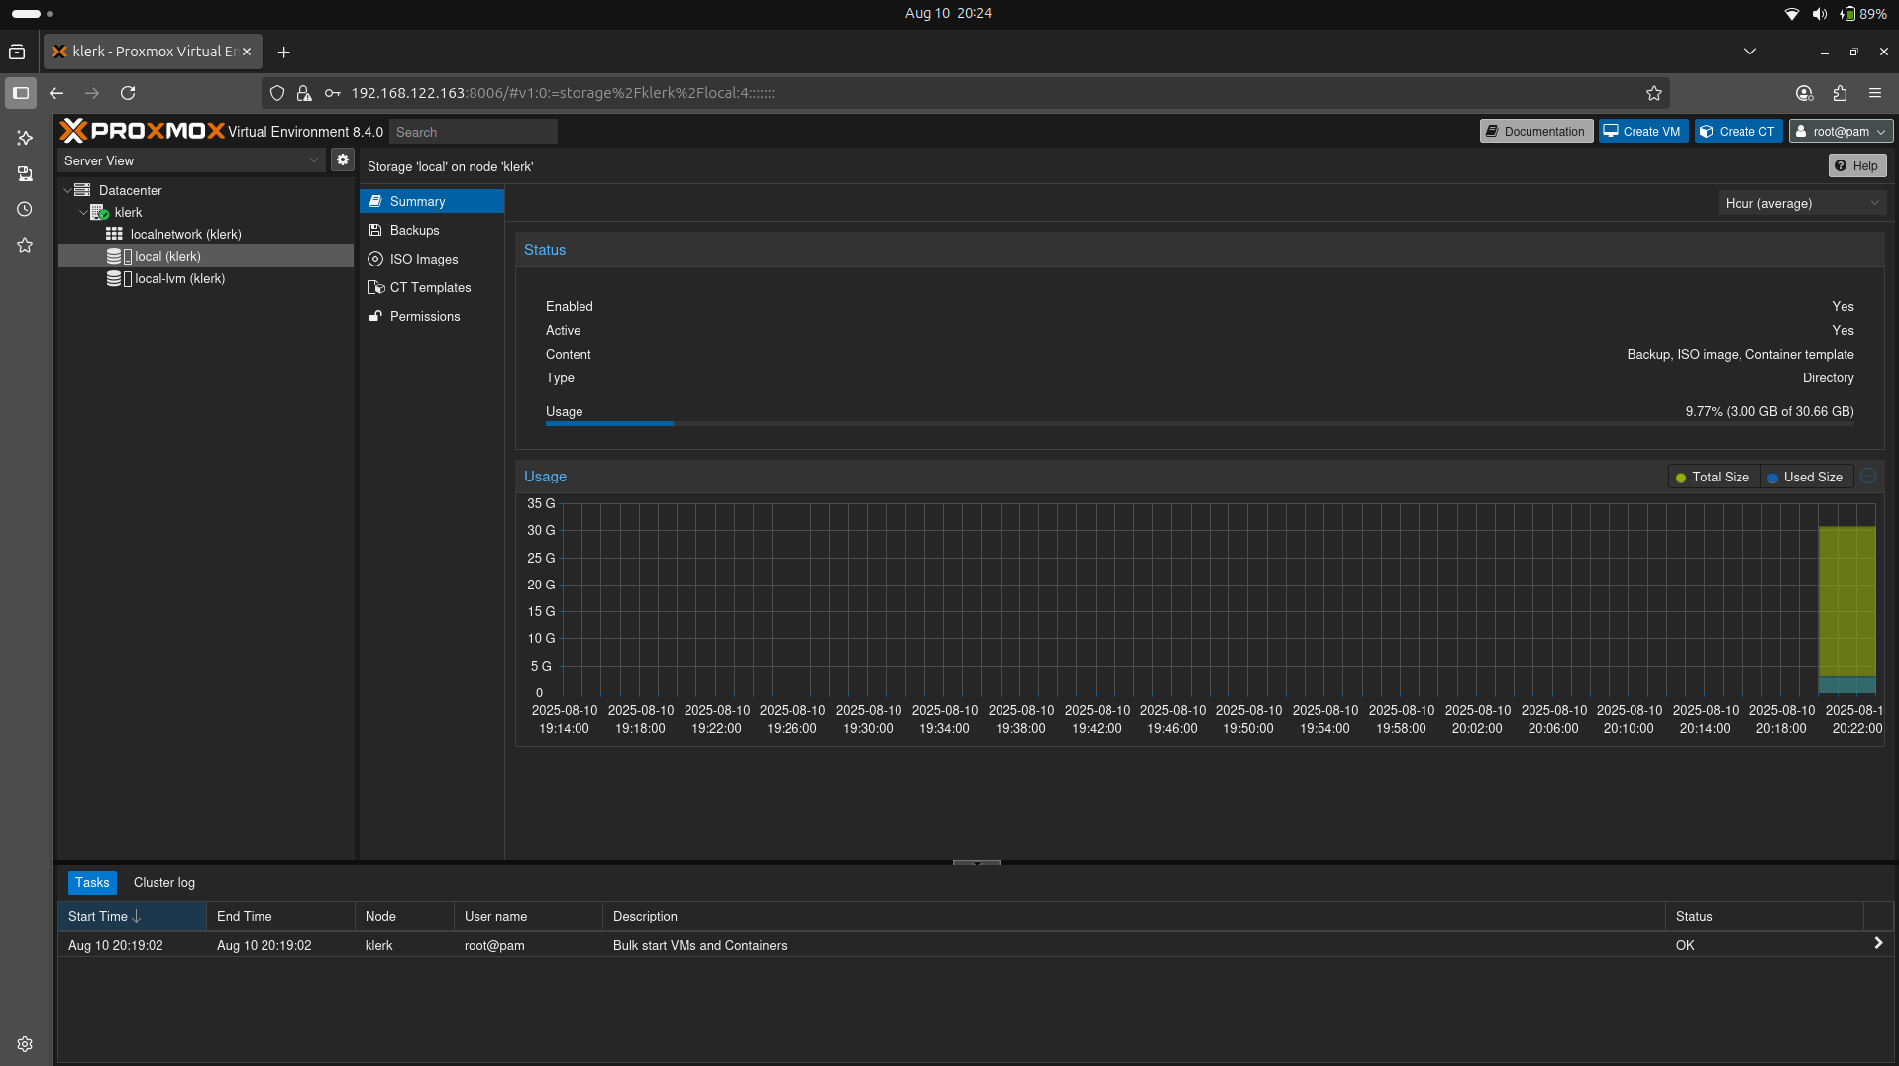The height and width of the screenshot is (1066, 1899).
Task: Open view settings gear beside Server View
Action: click(x=342, y=160)
